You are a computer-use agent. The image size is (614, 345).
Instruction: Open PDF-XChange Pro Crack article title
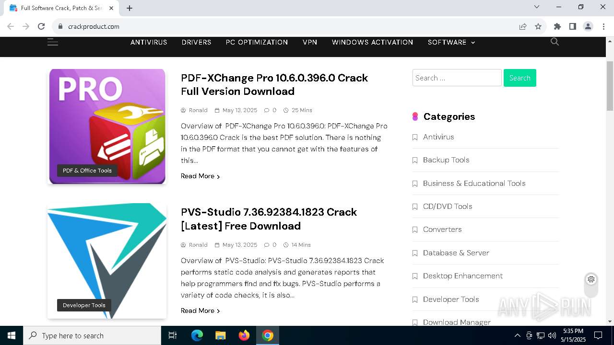tap(274, 84)
